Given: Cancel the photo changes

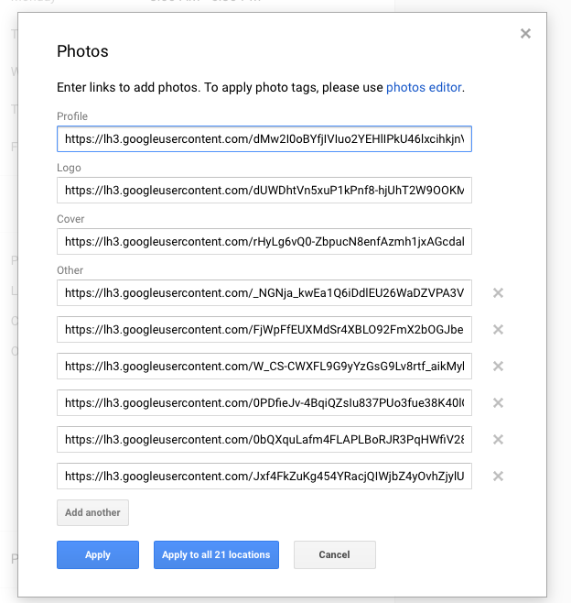Looking at the screenshot, I should click(335, 554).
